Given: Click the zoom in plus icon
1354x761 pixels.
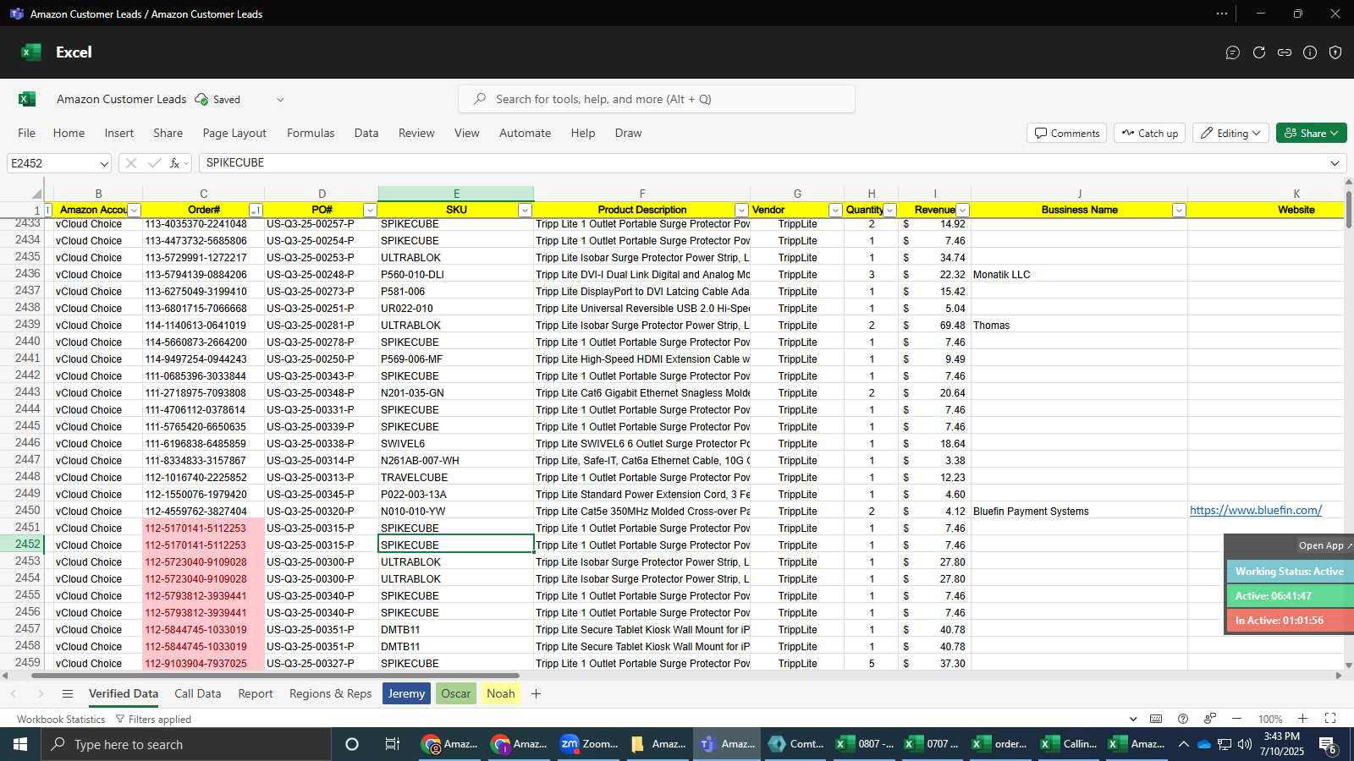Looking at the screenshot, I should (1303, 719).
